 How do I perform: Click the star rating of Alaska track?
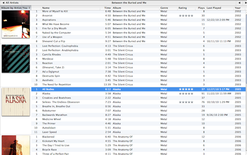(x=186, y=94)
